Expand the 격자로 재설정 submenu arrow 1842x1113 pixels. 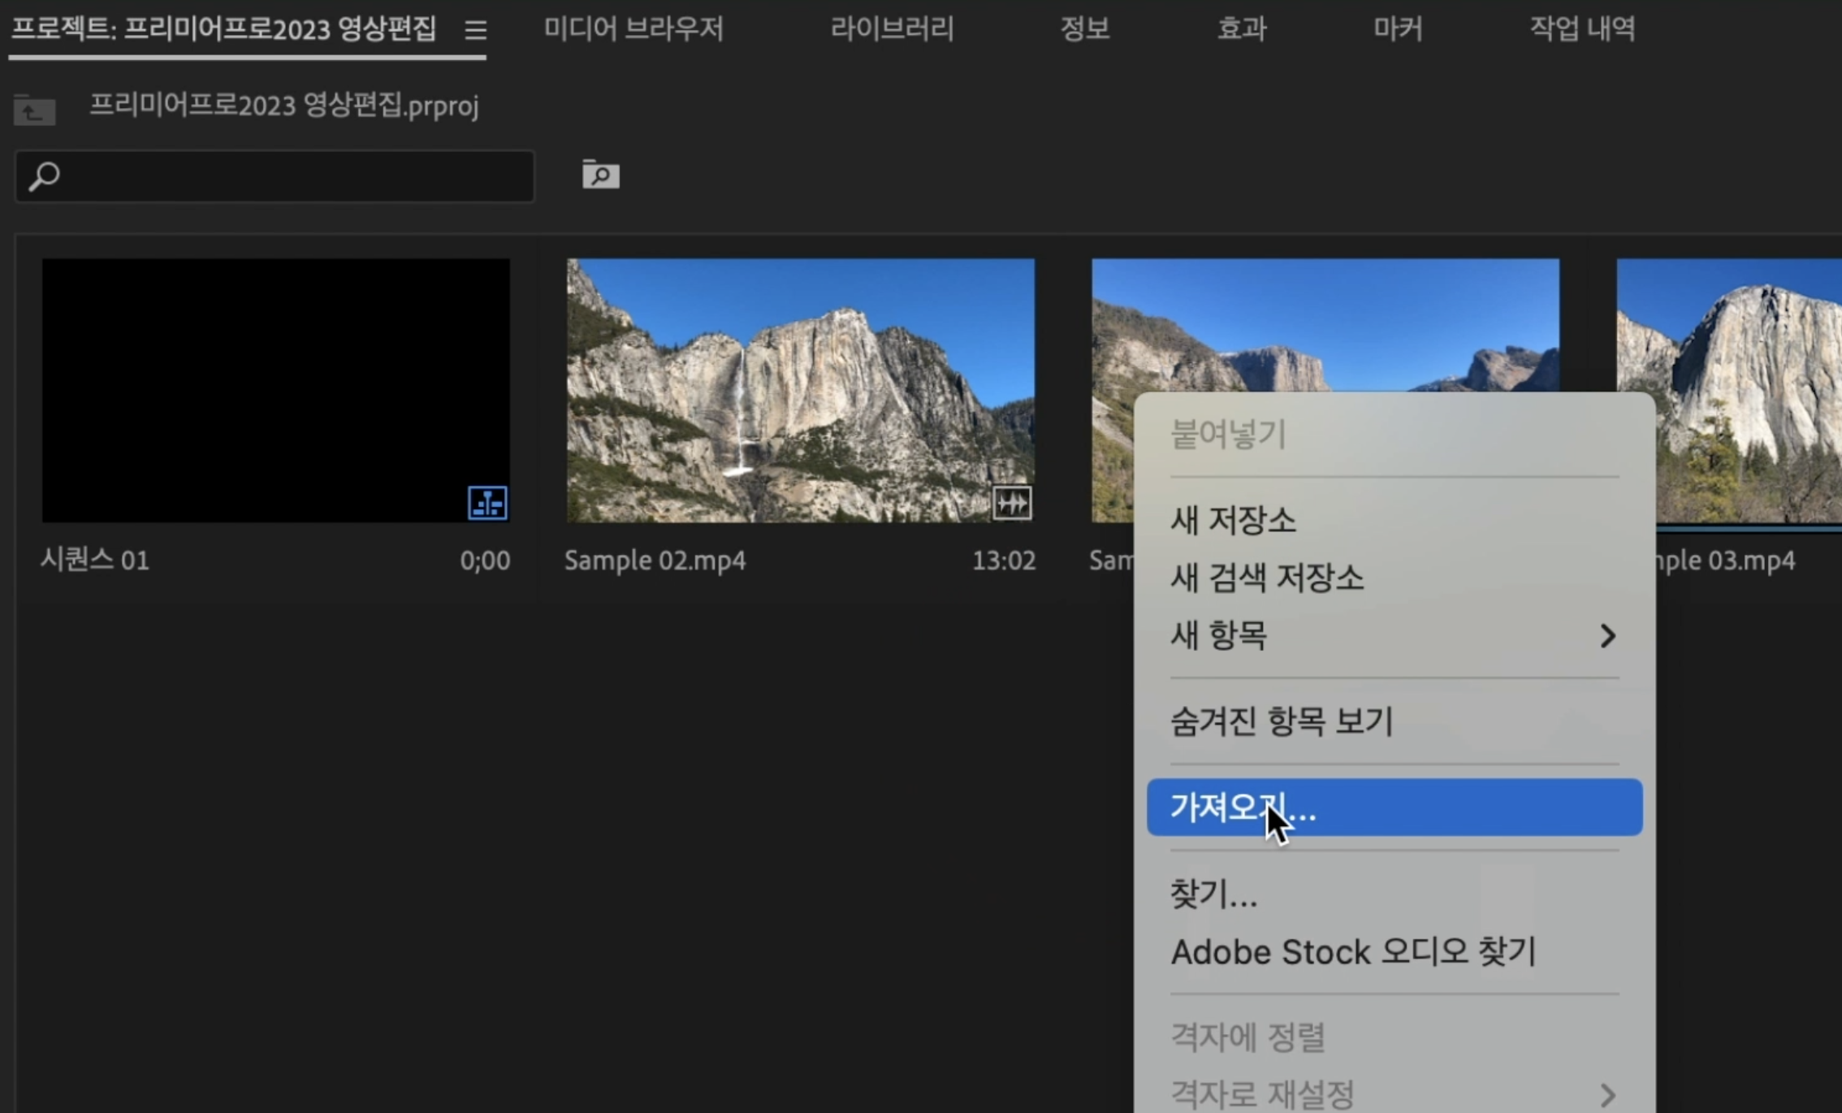pyautogui.click(x=1607, y=1094)
